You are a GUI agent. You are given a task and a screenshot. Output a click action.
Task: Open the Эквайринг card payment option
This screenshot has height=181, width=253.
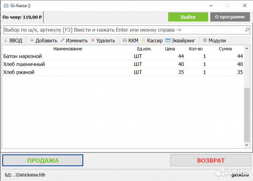[181, 40]
